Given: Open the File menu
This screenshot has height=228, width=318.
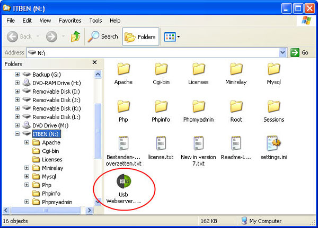Looking at the screenshot, I should point(11,21).
